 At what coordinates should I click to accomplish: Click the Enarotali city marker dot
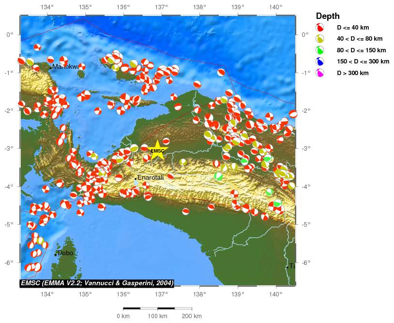[x=136, y=179]
